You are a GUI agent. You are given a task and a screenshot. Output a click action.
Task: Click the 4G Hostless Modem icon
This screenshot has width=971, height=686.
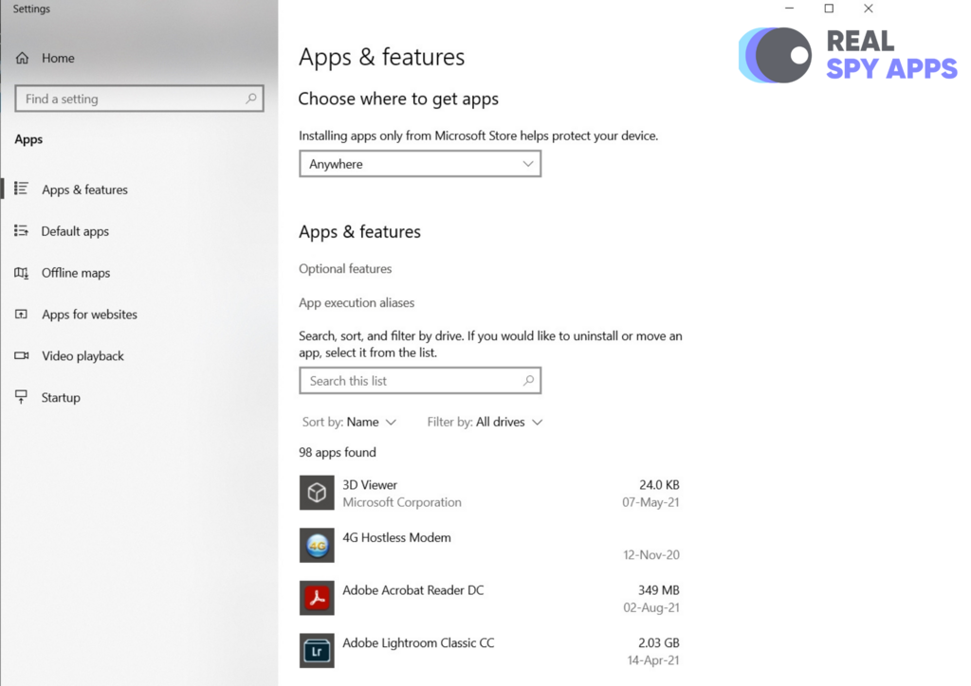coord(317,546)
